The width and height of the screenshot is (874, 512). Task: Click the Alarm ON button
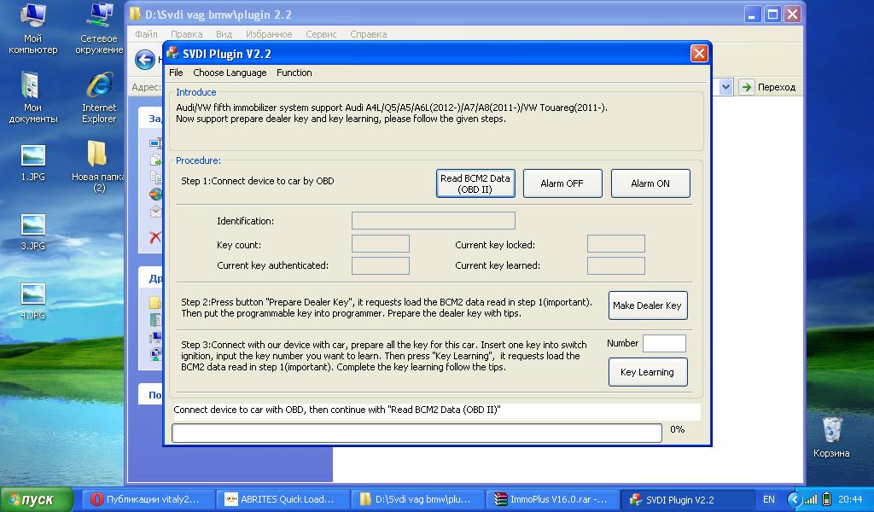[650, 183]
